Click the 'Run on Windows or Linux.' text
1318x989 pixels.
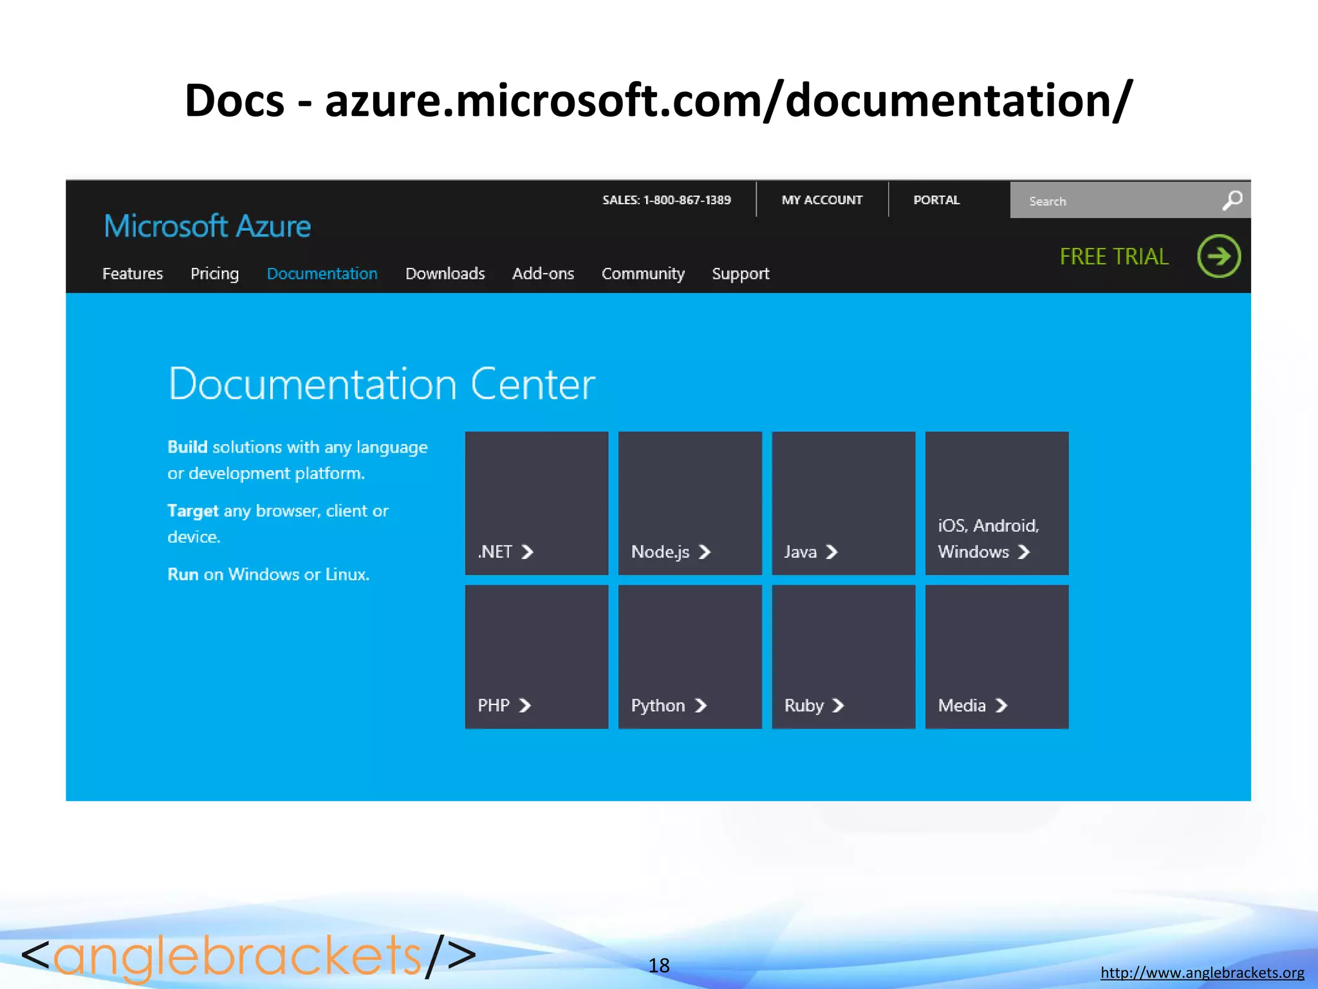click(268, 574)
